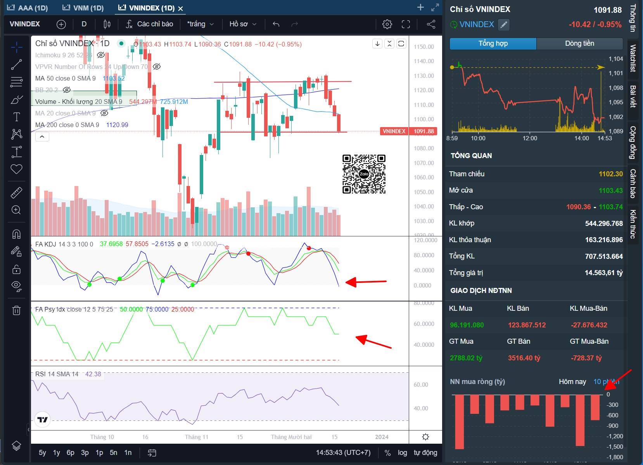The image size is (643, 465).
Task: Select the Tổng hợp tab
Action: 493,43
